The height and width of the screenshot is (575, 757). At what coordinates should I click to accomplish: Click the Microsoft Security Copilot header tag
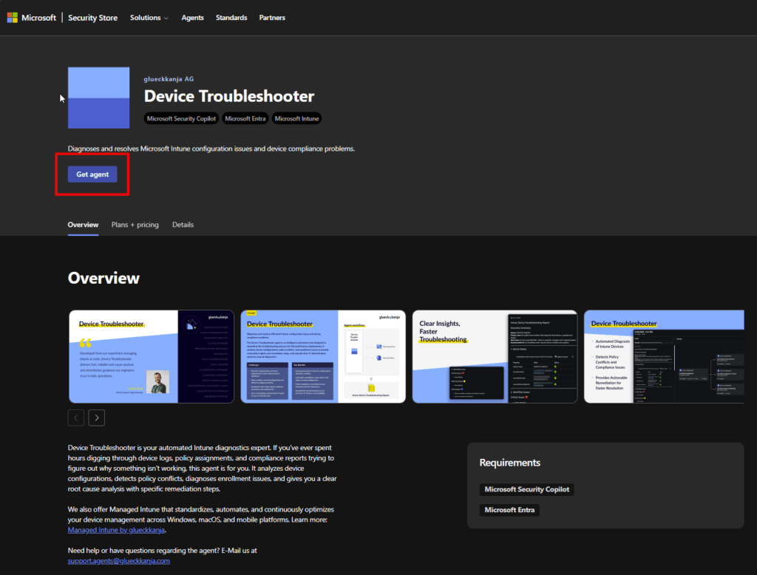click(x=181, y=118)
